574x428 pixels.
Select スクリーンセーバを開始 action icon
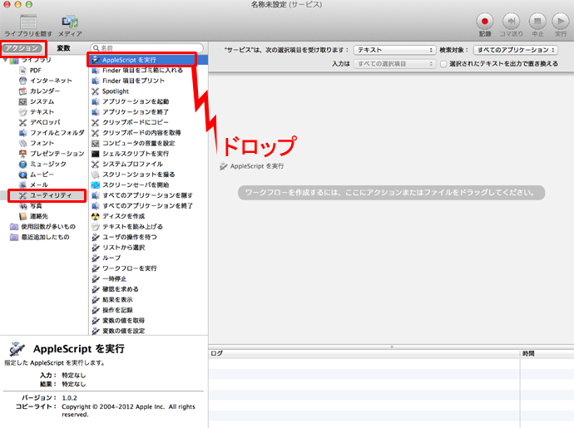[95, 184]
